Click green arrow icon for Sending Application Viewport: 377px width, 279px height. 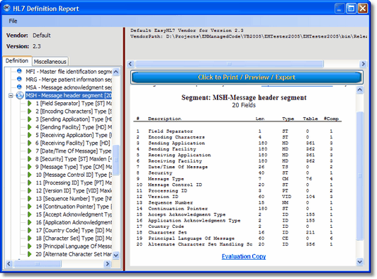(30, 119)
